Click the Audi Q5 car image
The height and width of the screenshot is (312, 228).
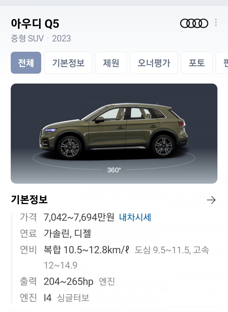click(x=114, y=131)
